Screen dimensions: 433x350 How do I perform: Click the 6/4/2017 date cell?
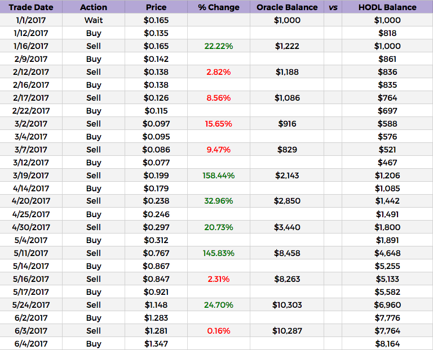pos(31,344)
